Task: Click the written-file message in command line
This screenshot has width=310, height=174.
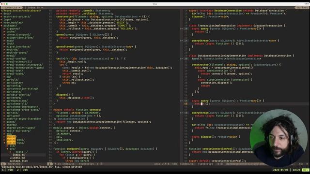Action: pyautogui.click(x=41, y=167)
